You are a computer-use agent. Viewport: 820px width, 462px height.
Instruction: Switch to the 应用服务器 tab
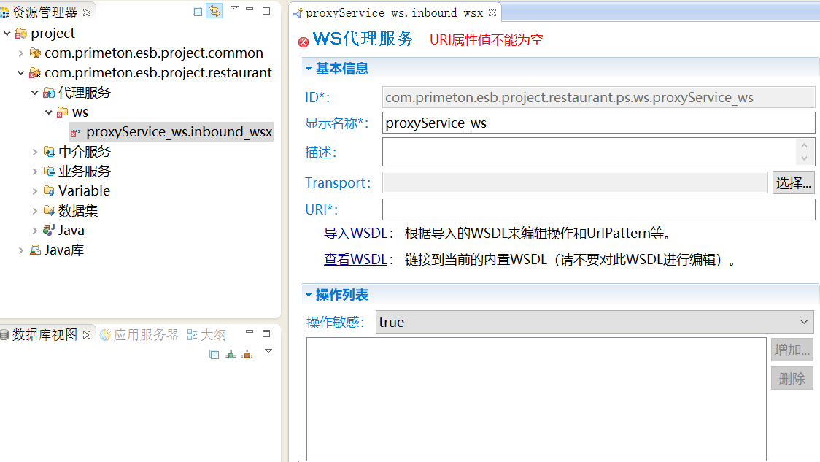(x=139, y=334)
